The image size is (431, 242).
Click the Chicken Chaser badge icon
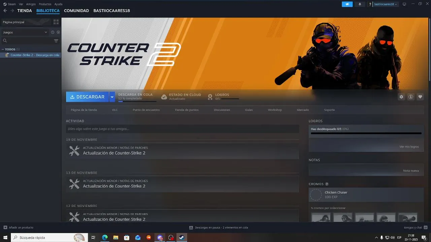[x=316, y=195]
